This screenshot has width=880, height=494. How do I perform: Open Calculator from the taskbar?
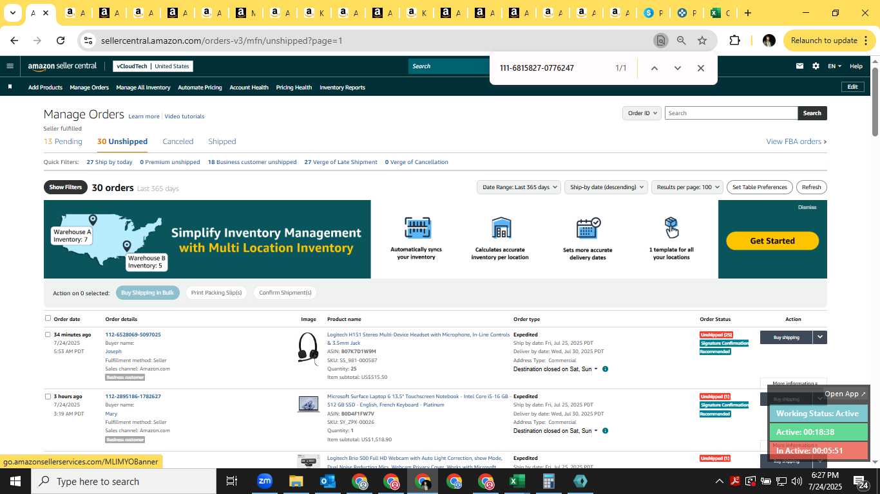pos(548,481)
